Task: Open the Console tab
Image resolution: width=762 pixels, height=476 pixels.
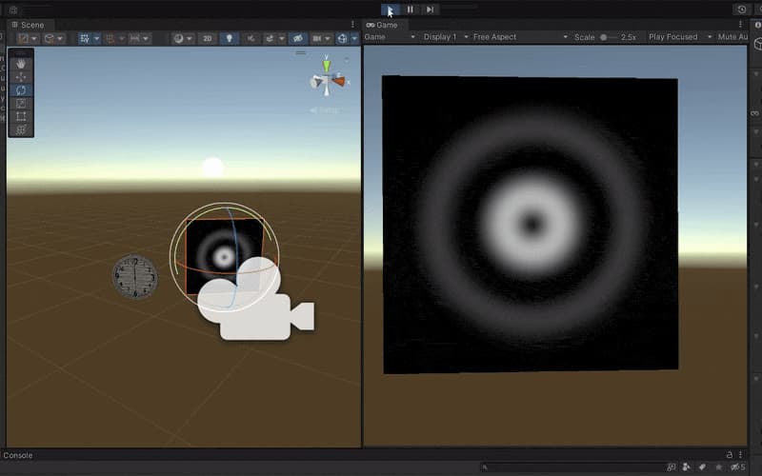Action: tap(18, 455)
